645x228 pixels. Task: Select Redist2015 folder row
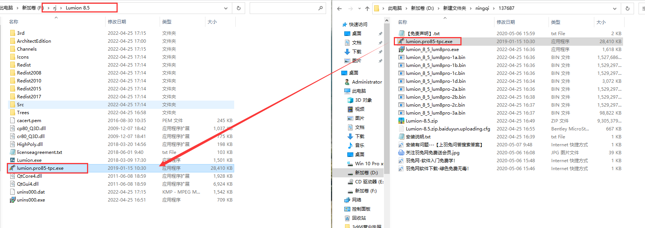(121, 88)
